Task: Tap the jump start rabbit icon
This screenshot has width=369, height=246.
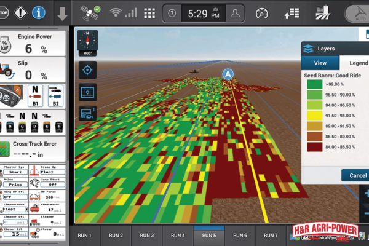Action: click(x=34, y=183)
